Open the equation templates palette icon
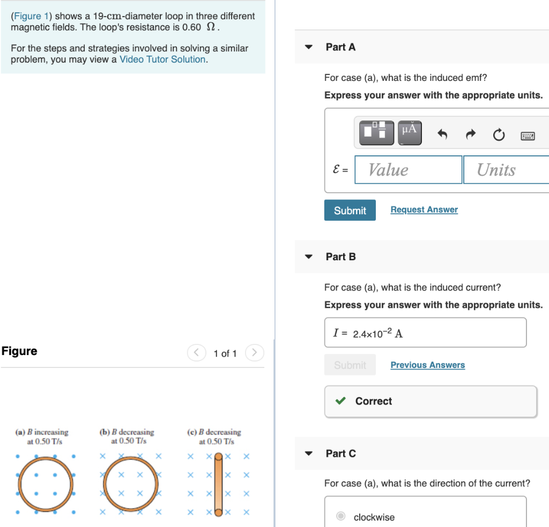This screenshot has height=527, width=549. (x=376, y=133)
